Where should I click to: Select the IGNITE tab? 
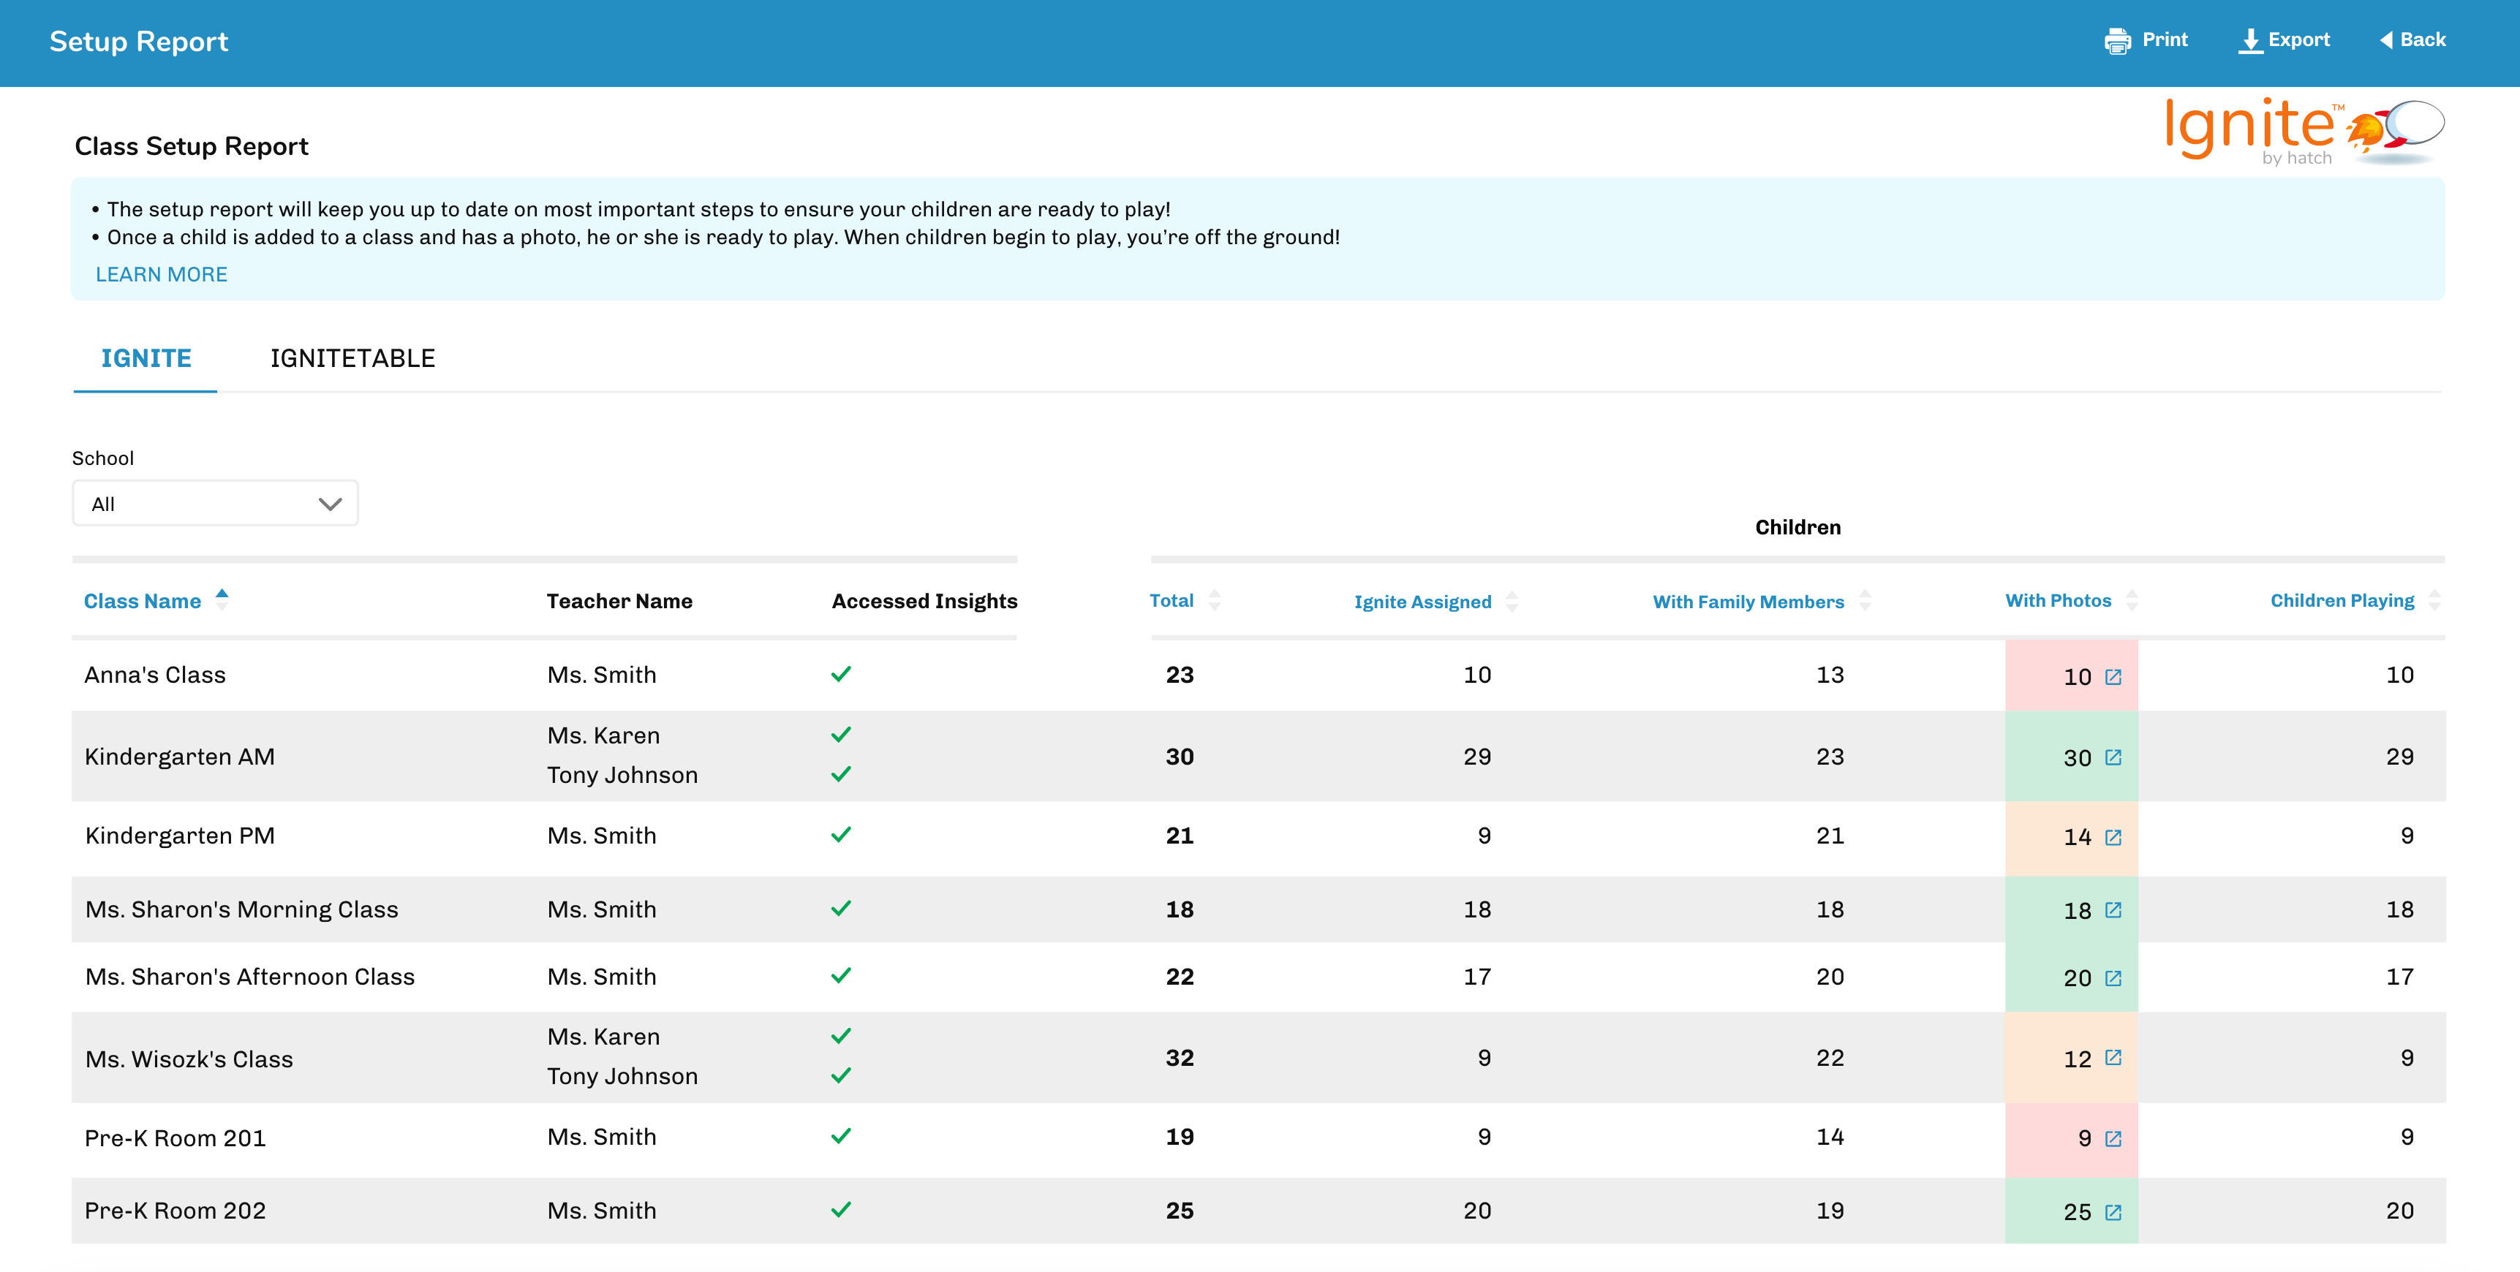click(146, 358)
